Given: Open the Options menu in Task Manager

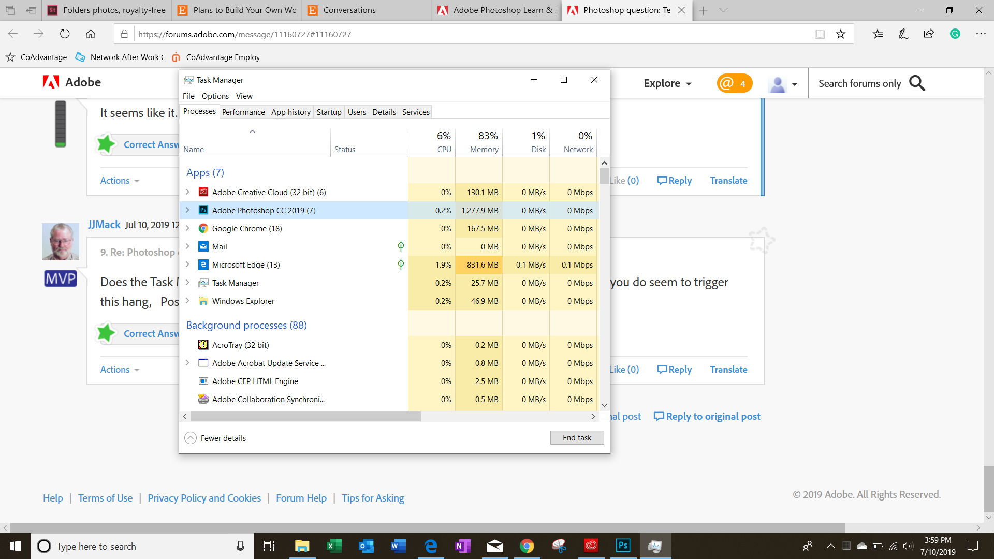Looking at the screenshot, I should [x=215, y=96].
